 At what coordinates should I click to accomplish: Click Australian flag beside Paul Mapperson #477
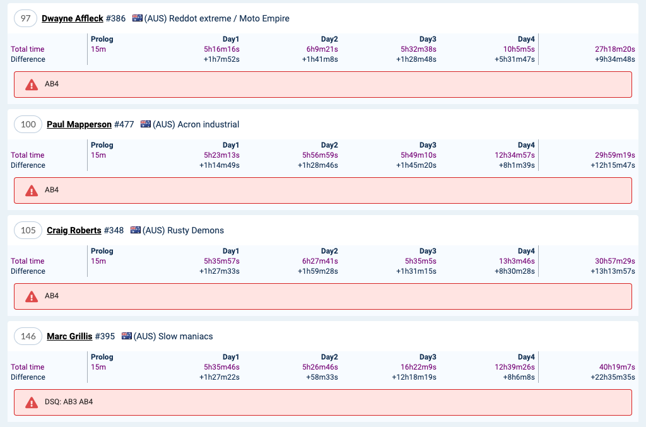[x=146, y=125]
